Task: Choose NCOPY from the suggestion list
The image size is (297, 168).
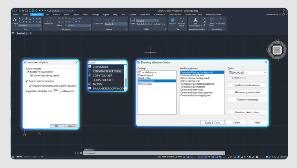Action: click(98, 84)
